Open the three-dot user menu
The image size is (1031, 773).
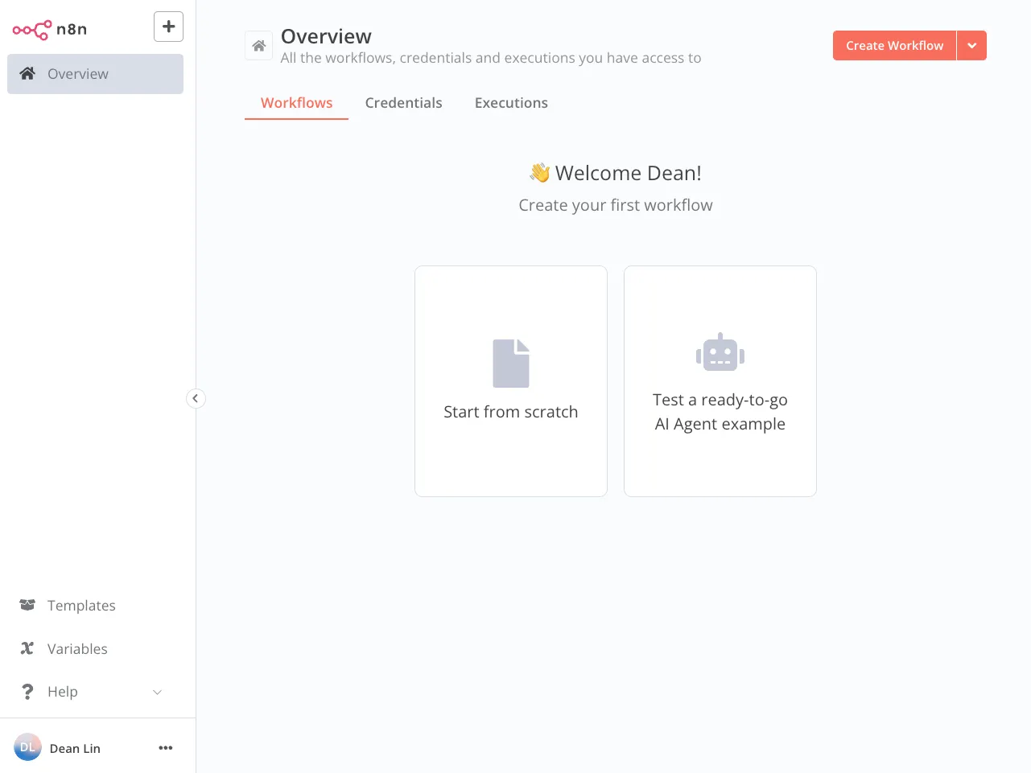[x=166, y=748]
